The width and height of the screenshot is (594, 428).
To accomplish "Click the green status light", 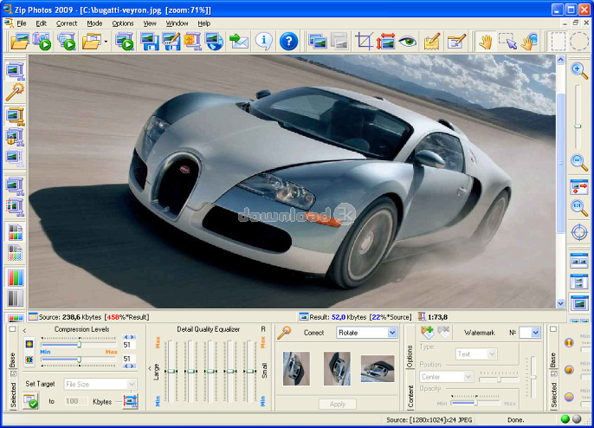I will pyautogui.click(x=565, y=419).
